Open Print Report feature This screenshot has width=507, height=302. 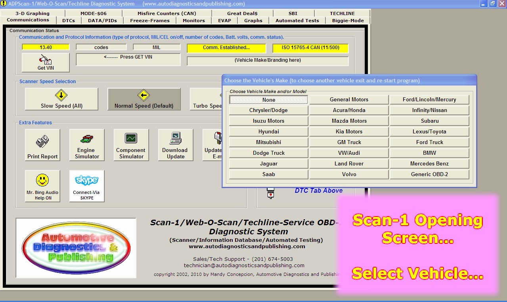pos(42,145)
